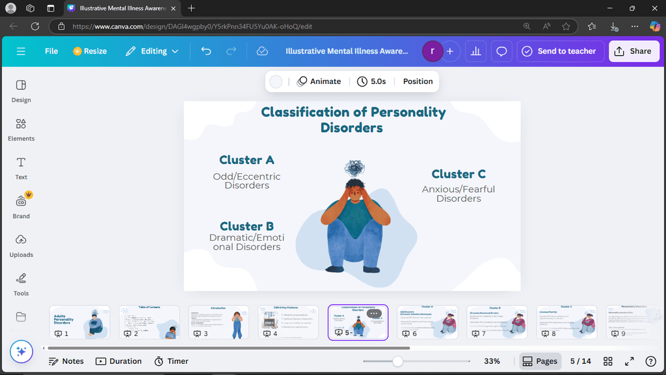Go to page 4 thumbnail

pyautogui.click(x=288, y=322)
